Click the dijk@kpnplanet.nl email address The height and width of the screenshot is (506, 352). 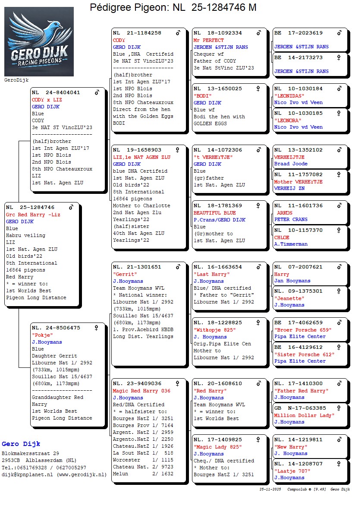tap(25, 474)
